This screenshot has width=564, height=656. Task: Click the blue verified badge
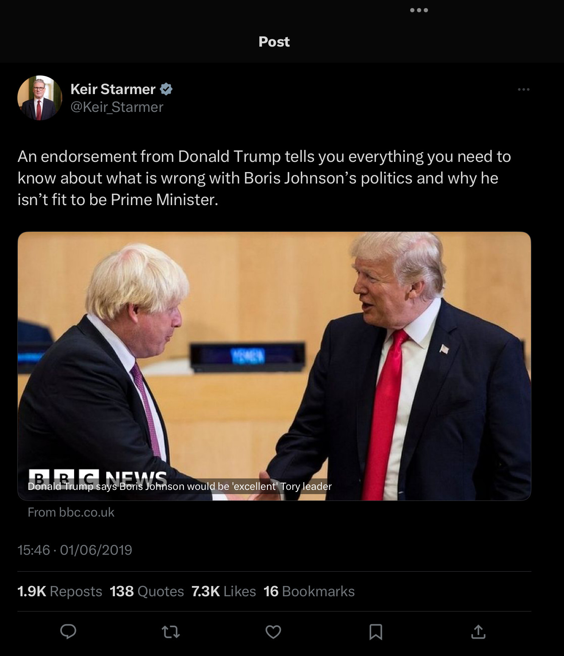(166, 89)
